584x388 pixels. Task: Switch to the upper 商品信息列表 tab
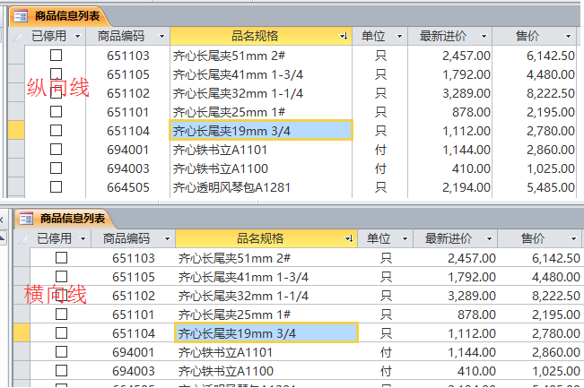pyautogui.click(x=59, y=16)
